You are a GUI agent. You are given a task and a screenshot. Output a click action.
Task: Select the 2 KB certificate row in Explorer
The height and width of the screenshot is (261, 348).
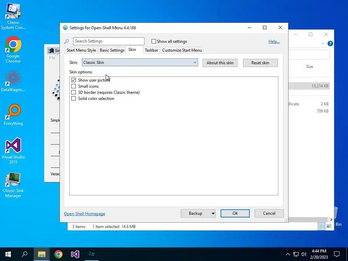tap(309, 104)
